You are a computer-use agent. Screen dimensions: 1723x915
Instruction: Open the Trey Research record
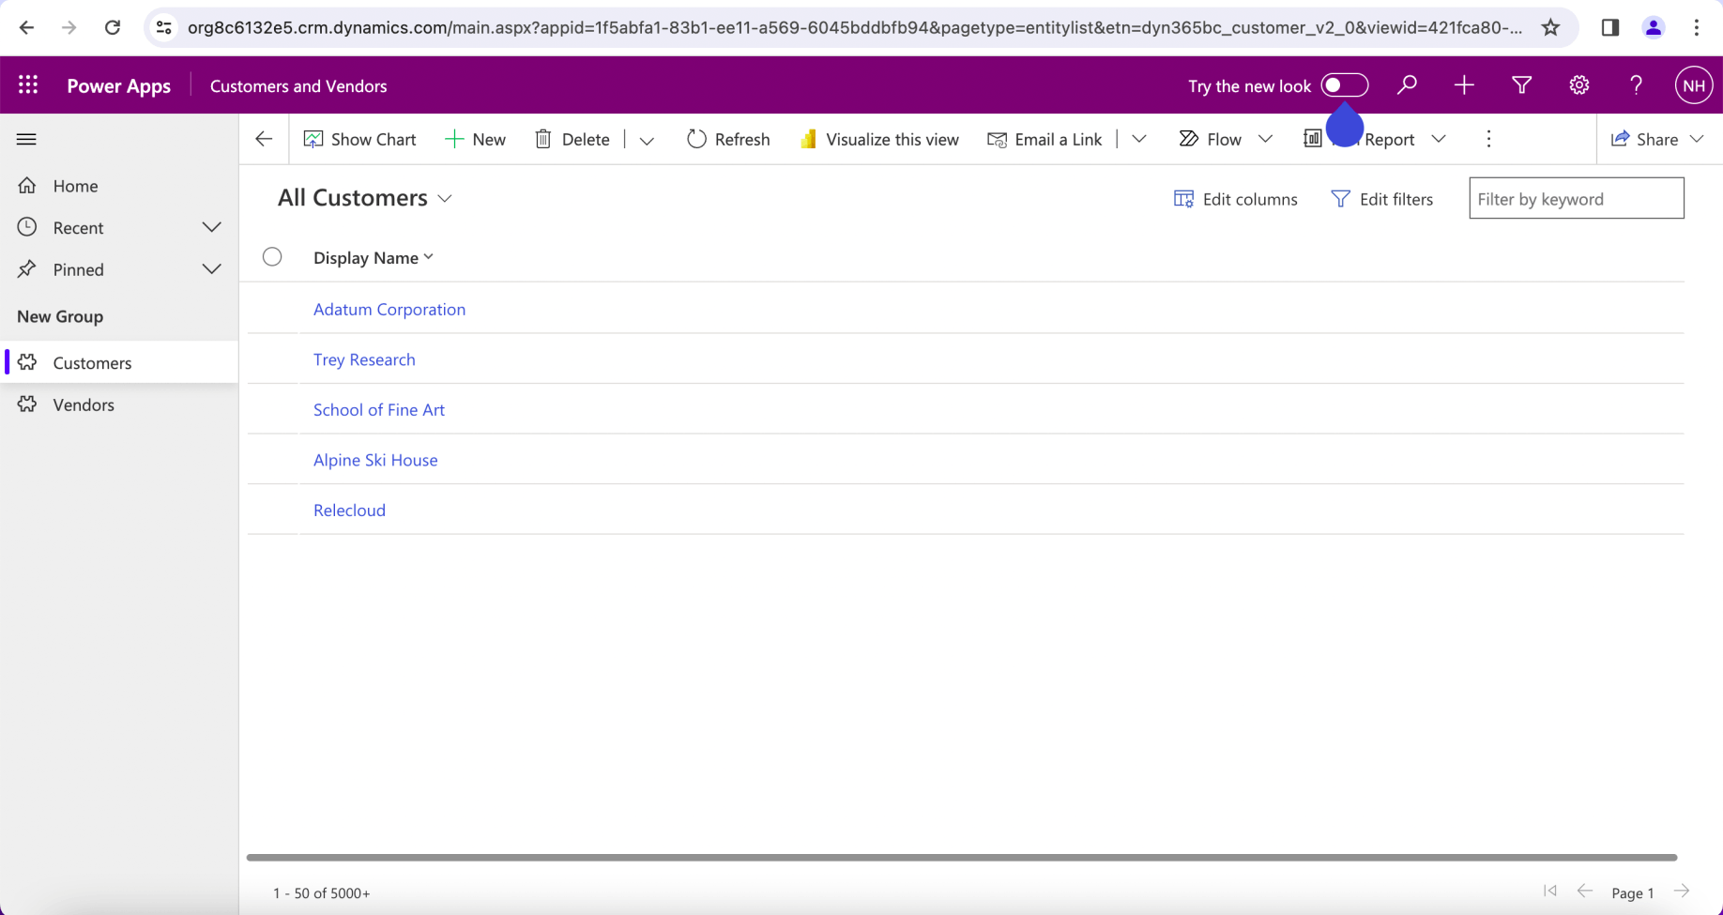pos(364,359)
